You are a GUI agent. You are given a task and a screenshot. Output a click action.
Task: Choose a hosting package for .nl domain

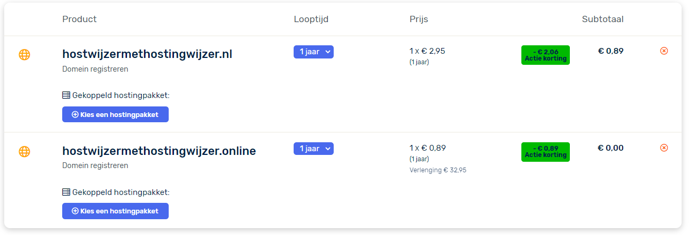[x=115, y=114]
